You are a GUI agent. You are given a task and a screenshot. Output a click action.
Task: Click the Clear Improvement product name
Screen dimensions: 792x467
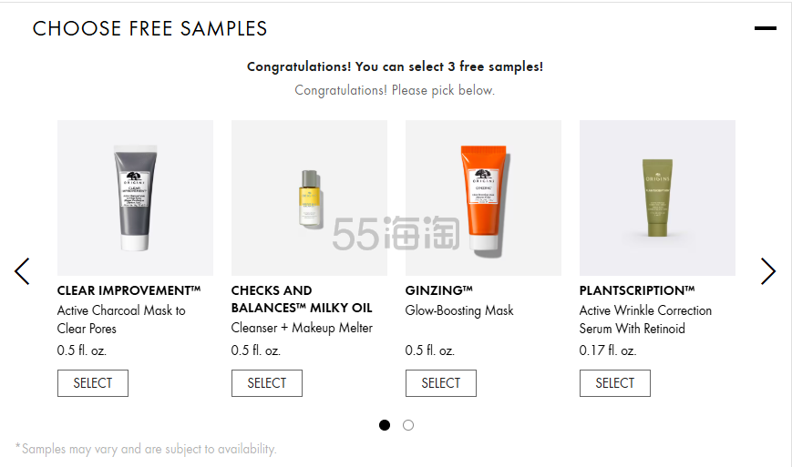[129, 290]
